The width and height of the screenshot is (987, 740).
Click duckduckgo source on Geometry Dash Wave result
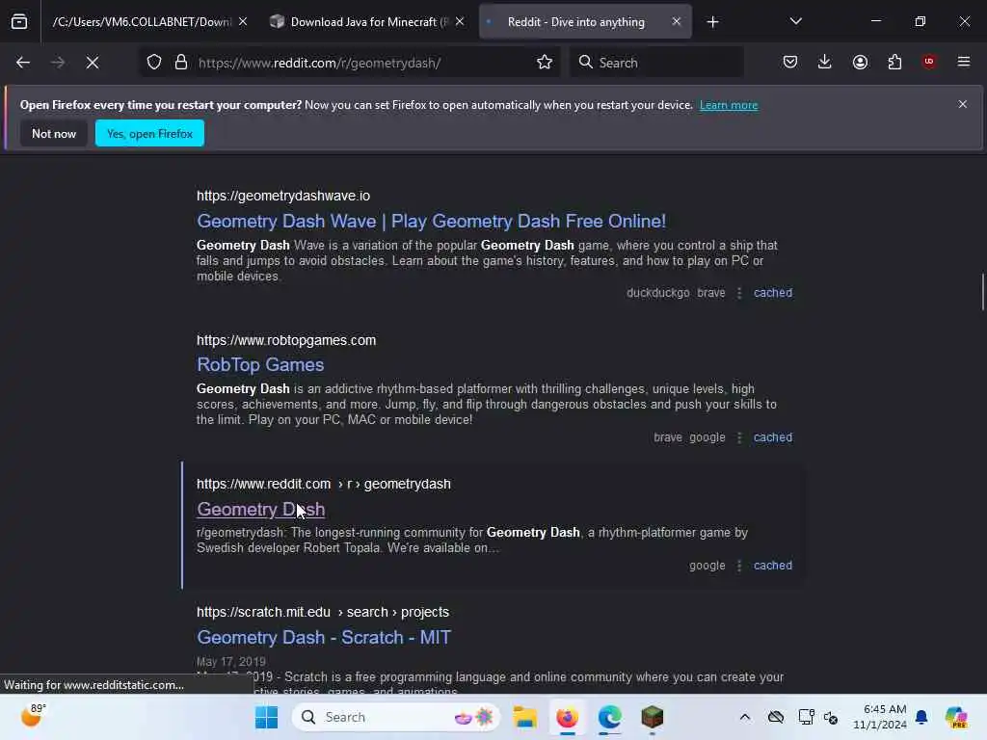pyautogui.click(x=657, y=293)
